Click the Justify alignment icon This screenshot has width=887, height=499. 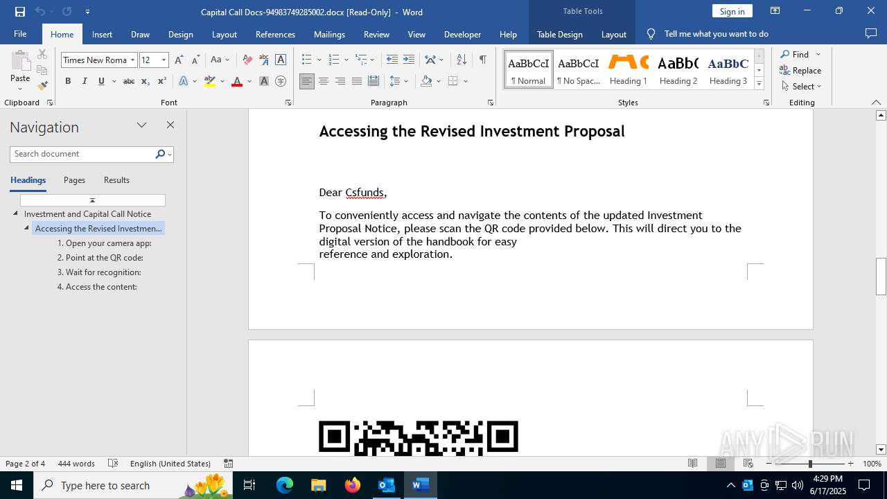[357, 81]
